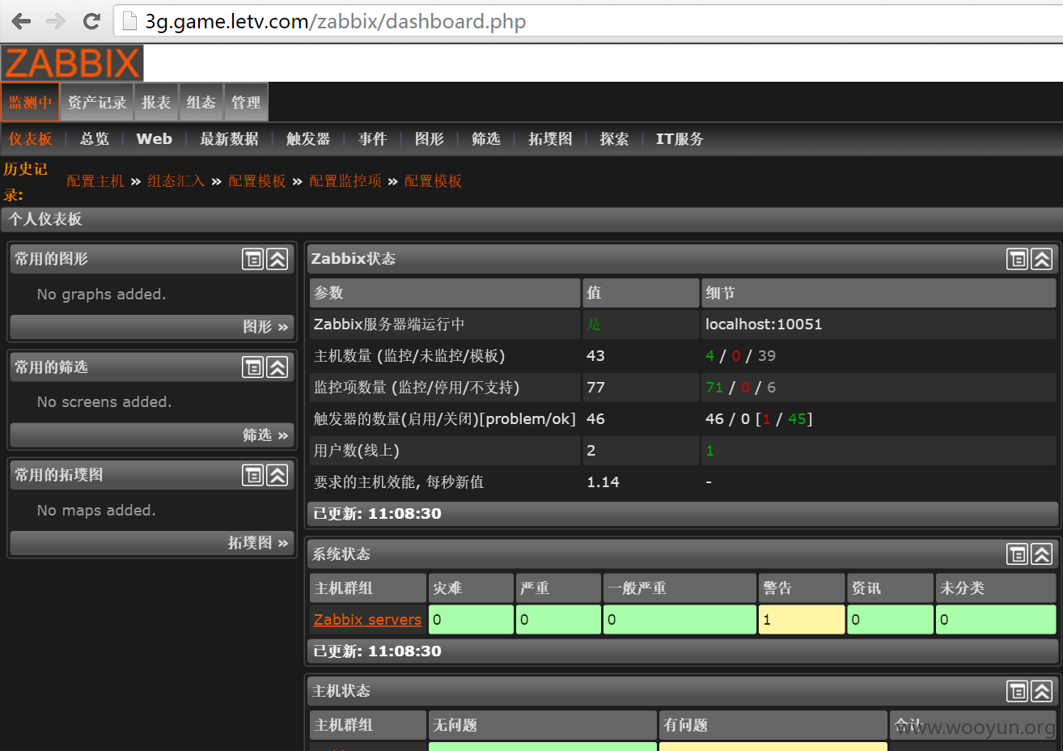
Task: Click the green 灾难 cell showing 0
Action: (471, 620)
